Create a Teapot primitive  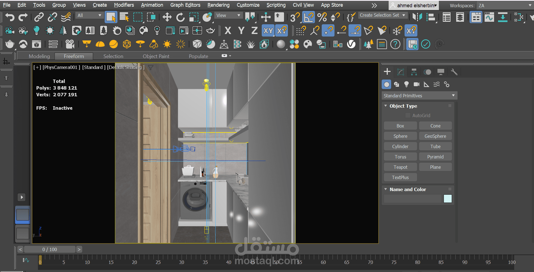point(400,167)
